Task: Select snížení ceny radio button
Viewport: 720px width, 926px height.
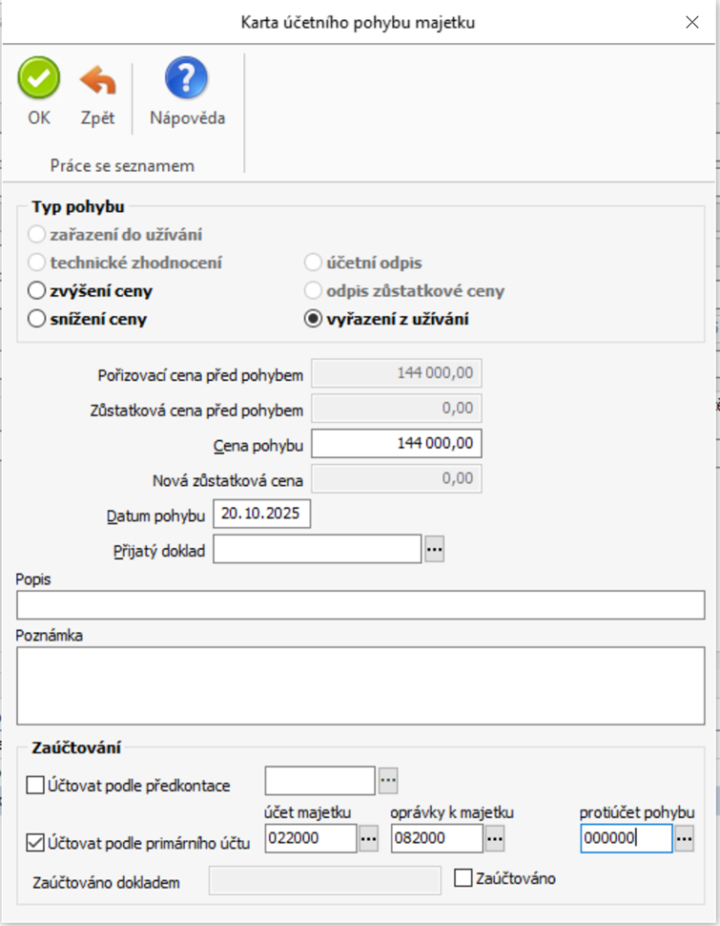Action: (37, 319)
